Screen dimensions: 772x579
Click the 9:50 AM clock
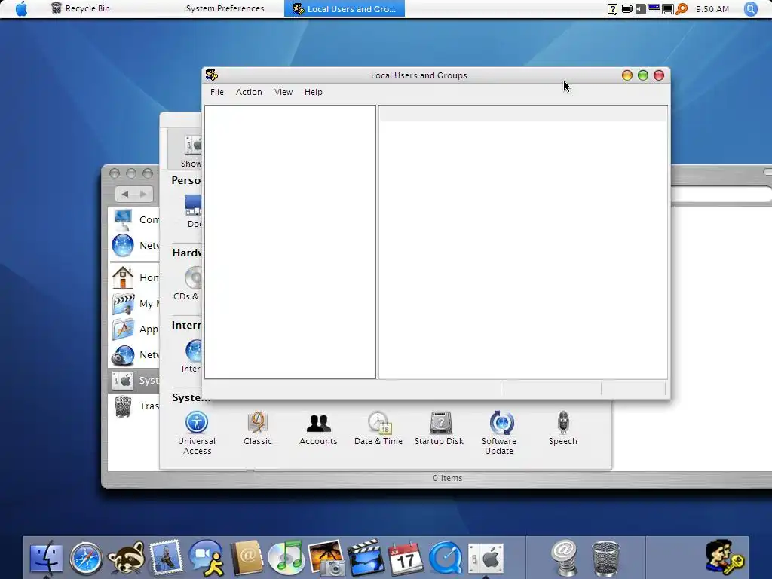(x=712, y=9)
